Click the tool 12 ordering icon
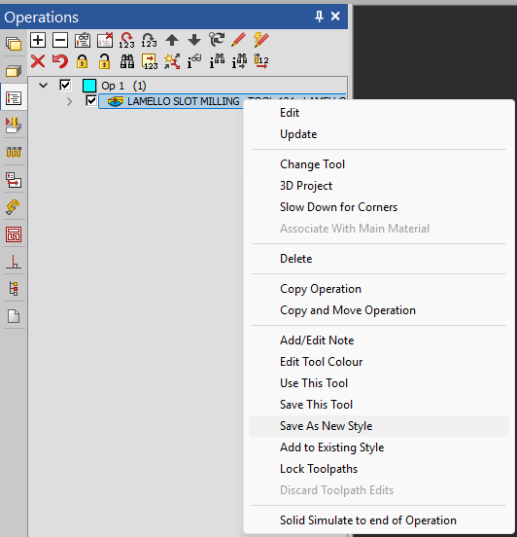Screen dimensions: 517x537 (261, 61)
